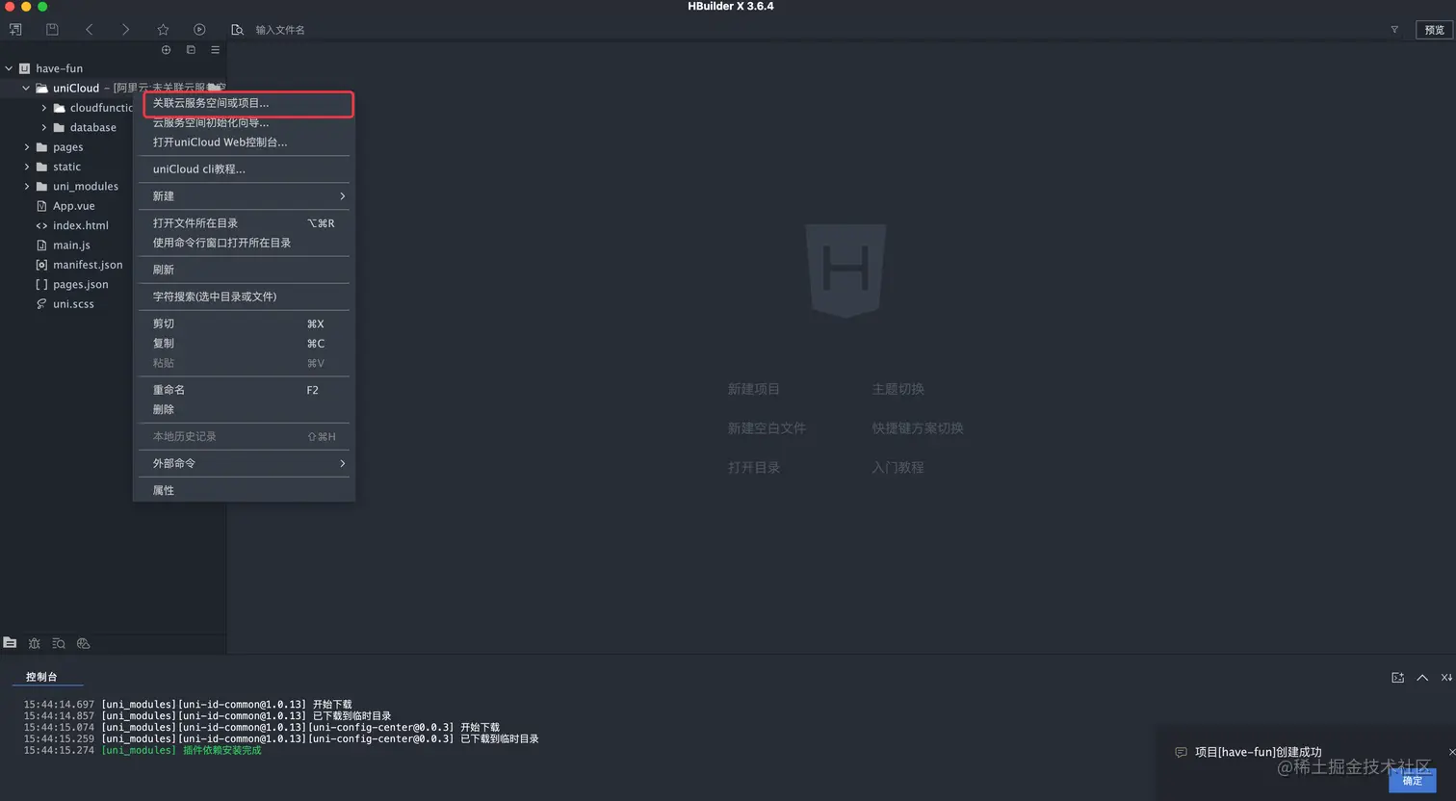Viewport: 1456px width, 801px height.
Task: Open index.html in the project tree
Action: (x=80, y=225)
